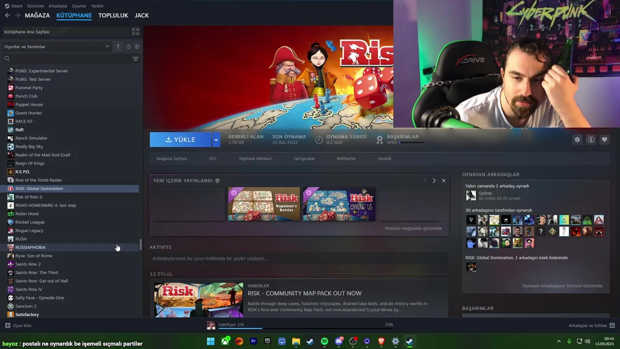This screenshot has height=349, width=620.
Task: Open Topluluk Merkezi tab
Action: pos(255,159)
